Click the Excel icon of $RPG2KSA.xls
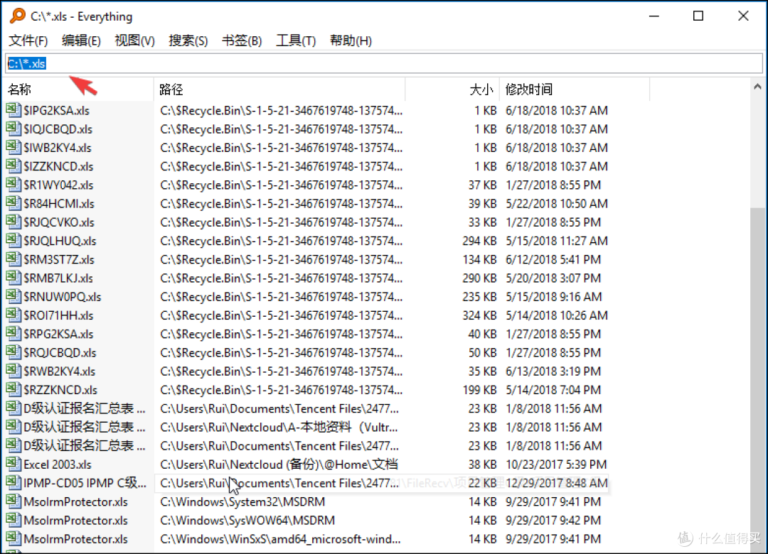Image resolution: width=768 pixels, height=554 pixels. (14, 333)
